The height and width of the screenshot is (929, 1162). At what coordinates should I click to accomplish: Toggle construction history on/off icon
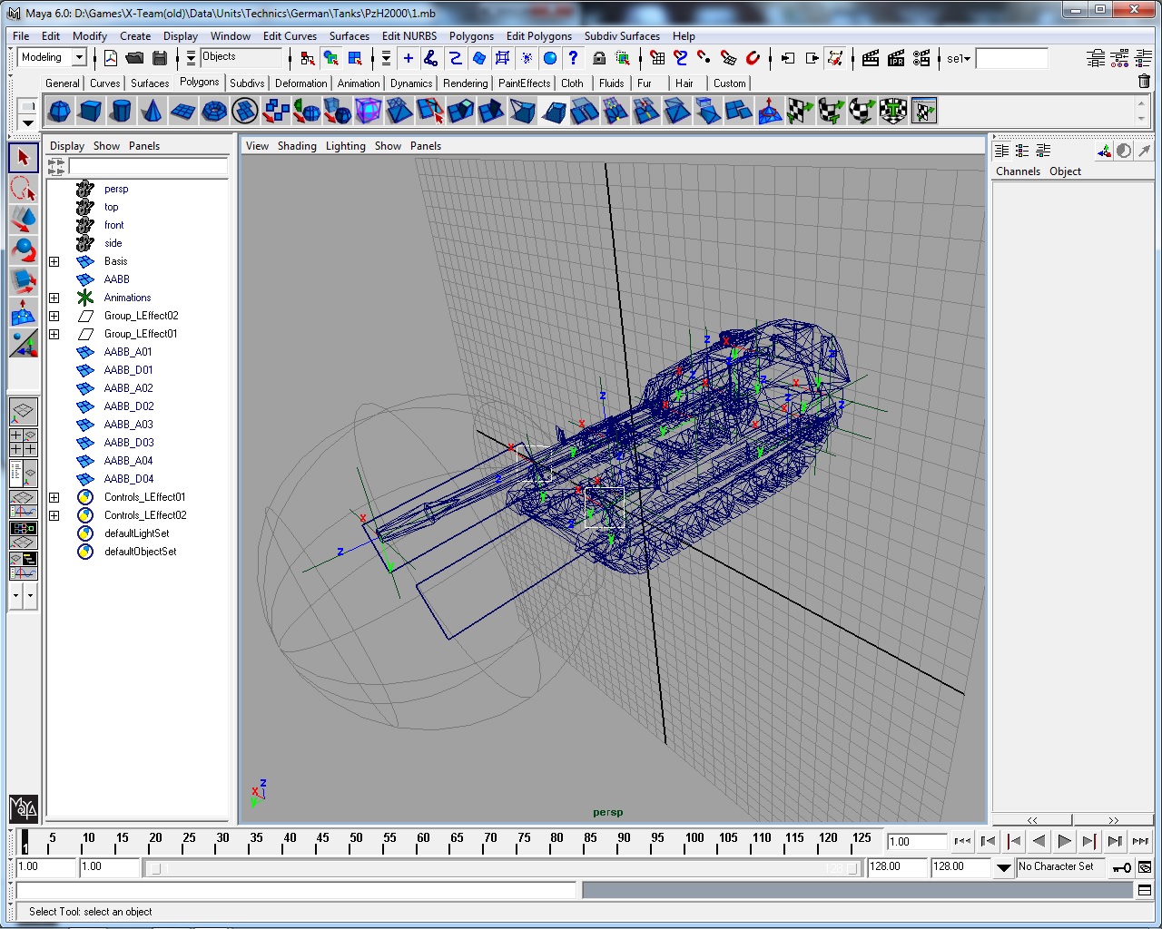click(836, 58)
